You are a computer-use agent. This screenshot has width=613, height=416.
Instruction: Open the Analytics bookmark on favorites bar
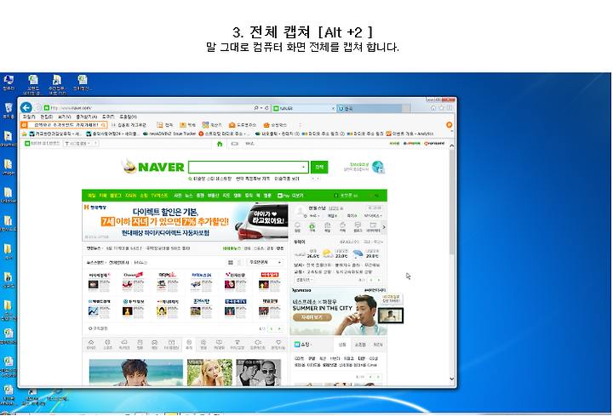pyautogui.click(x=410, y=134)
